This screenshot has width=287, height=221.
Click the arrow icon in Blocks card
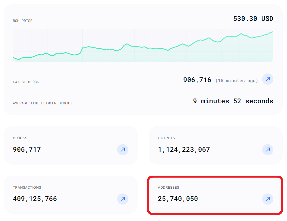tap(122, 149)
